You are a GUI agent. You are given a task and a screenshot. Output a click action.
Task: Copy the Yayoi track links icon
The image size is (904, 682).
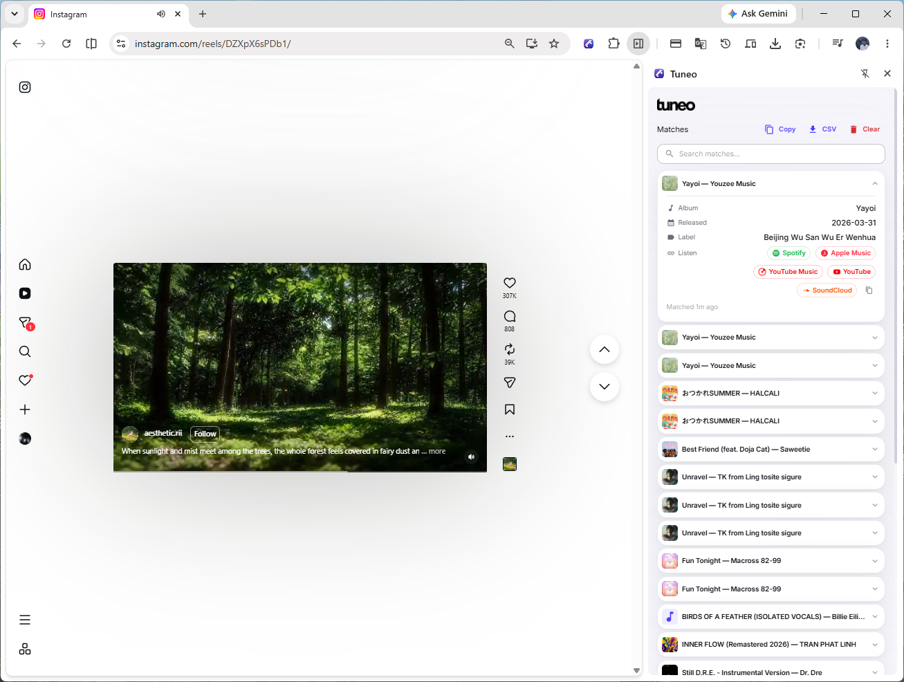[x=869, y=291]
